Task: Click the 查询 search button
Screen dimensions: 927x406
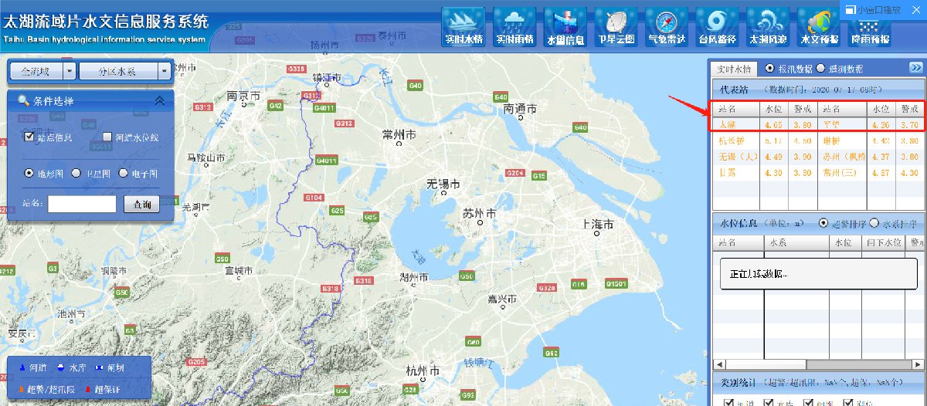Action: click(141, 204)
